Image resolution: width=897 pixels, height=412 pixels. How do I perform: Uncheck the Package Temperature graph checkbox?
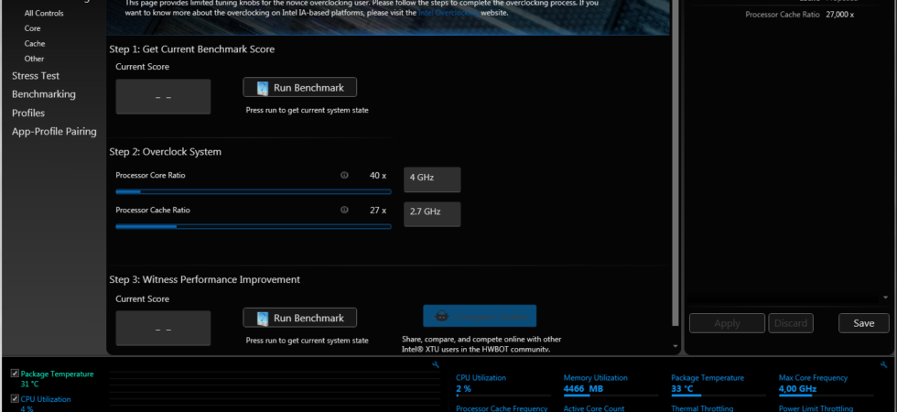click(x=15, y=374)
